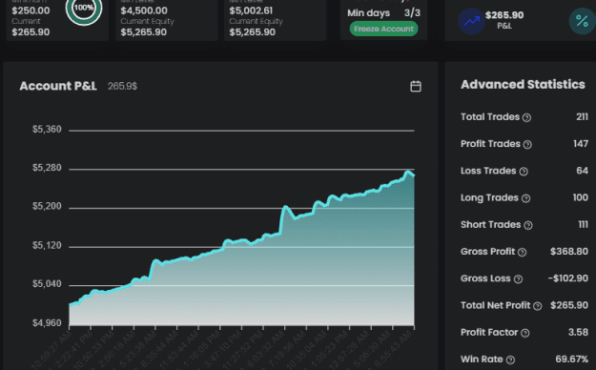
Task: Click the Freeze Account button
Action: [383, 29]
